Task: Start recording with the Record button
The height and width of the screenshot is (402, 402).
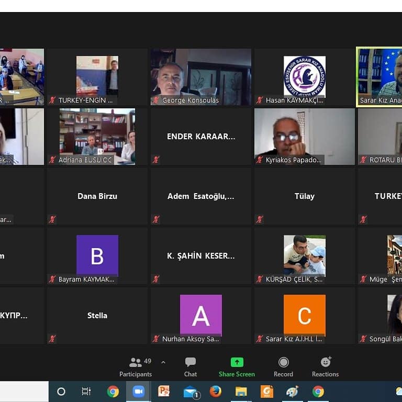Action: click(x=283, y=366)
